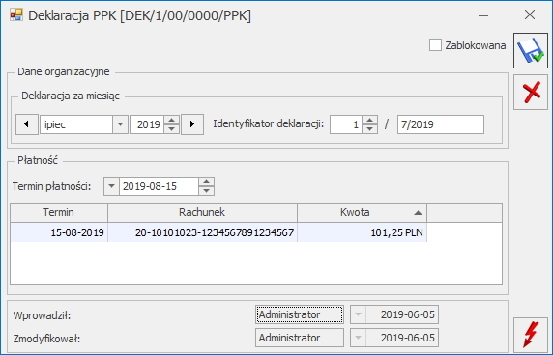Open the Termin płatności date dropdown arrow

111,186
